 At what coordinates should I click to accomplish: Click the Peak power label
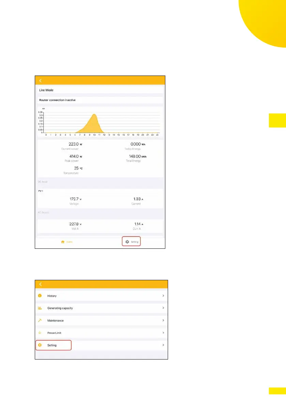(x=72, y=161)
